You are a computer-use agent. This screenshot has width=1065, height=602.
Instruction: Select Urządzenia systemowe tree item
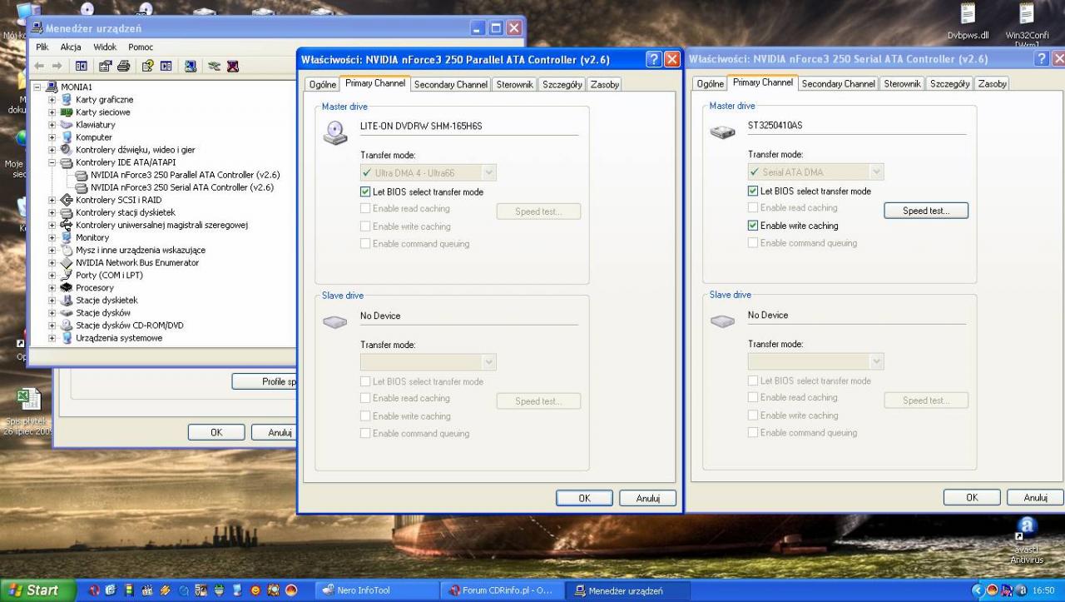119,338
